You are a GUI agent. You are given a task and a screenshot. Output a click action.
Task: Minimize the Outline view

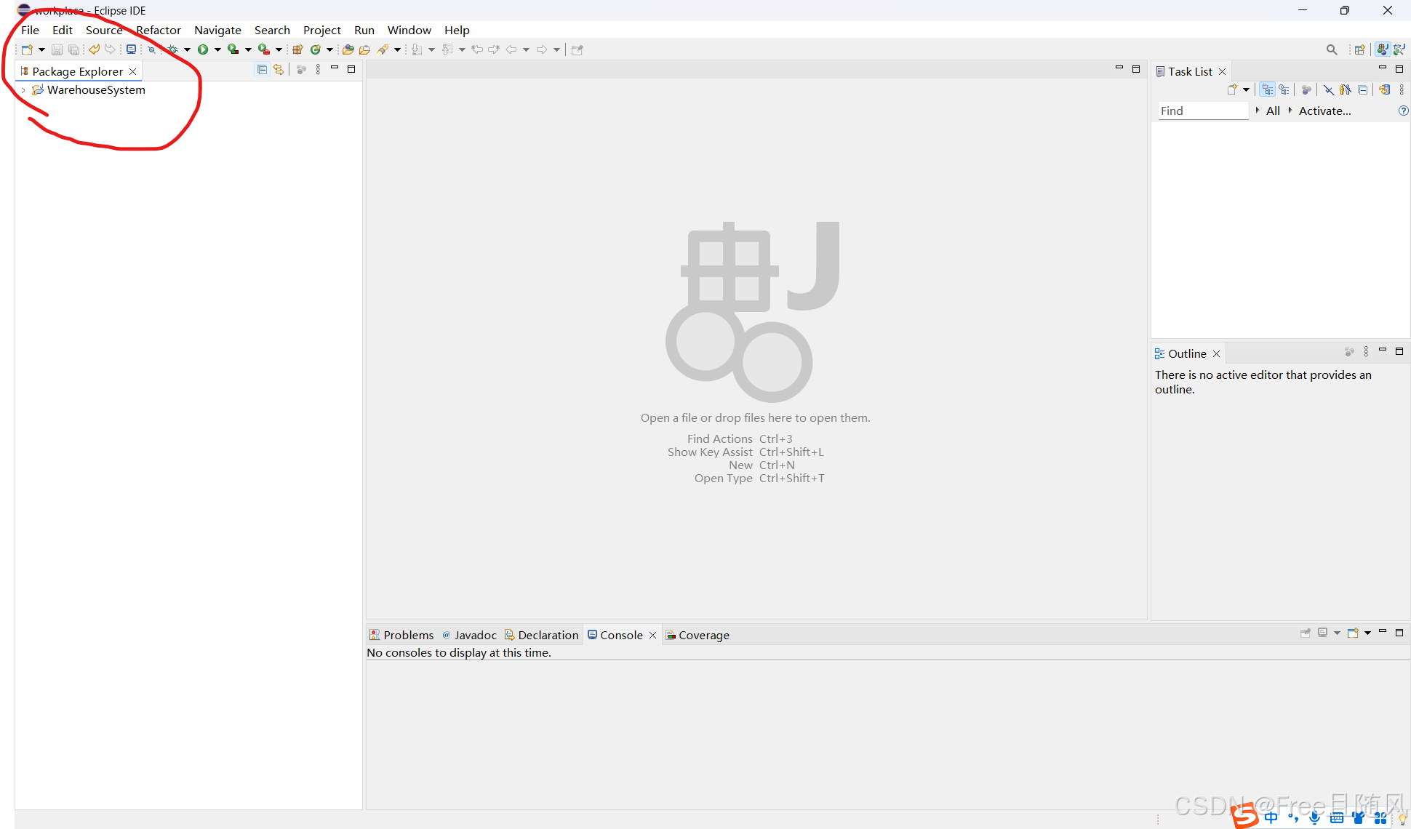click(x=1383, y=351)
